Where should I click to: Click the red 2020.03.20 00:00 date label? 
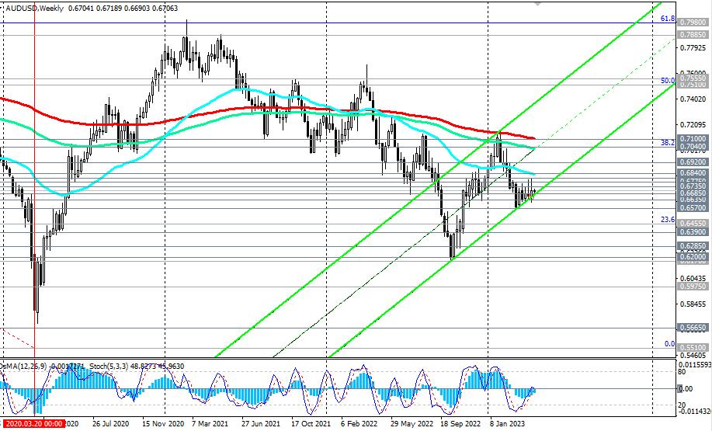[33, 424]
